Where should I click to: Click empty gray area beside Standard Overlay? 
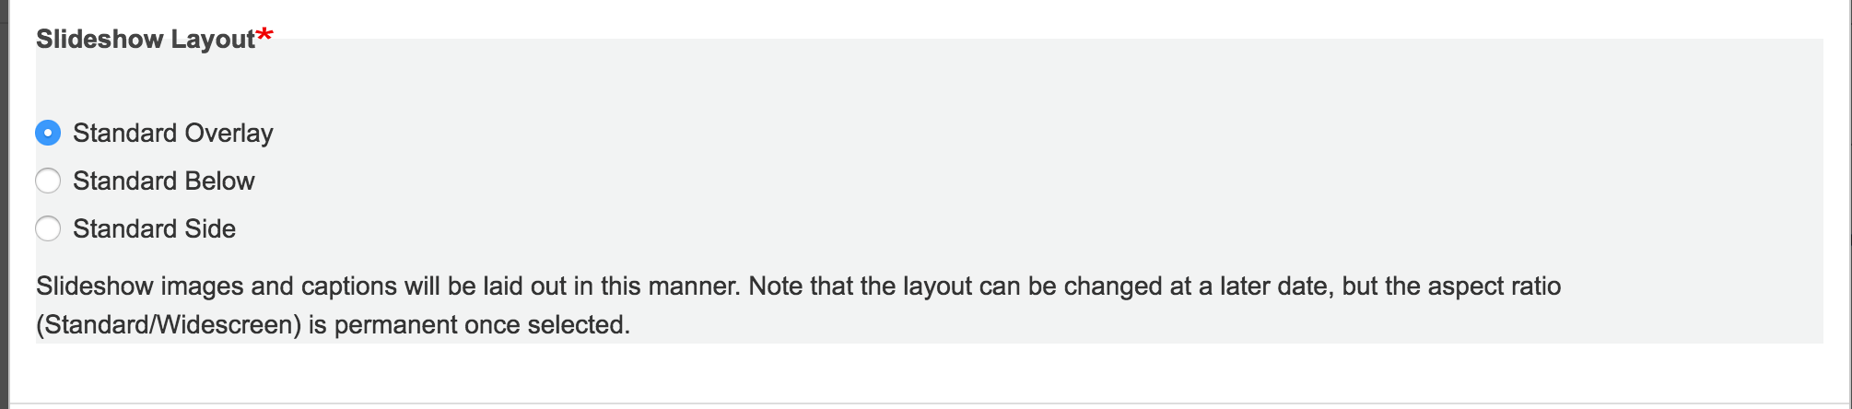pyautogui.click(x=1014, y=134)
